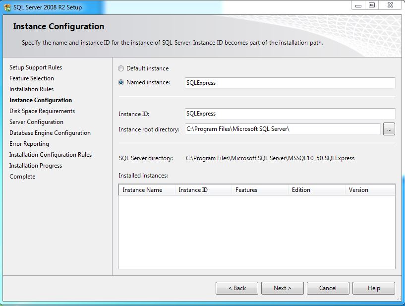Select the Complete step
This screenshot has width=405, height=306.
[22, 176]
